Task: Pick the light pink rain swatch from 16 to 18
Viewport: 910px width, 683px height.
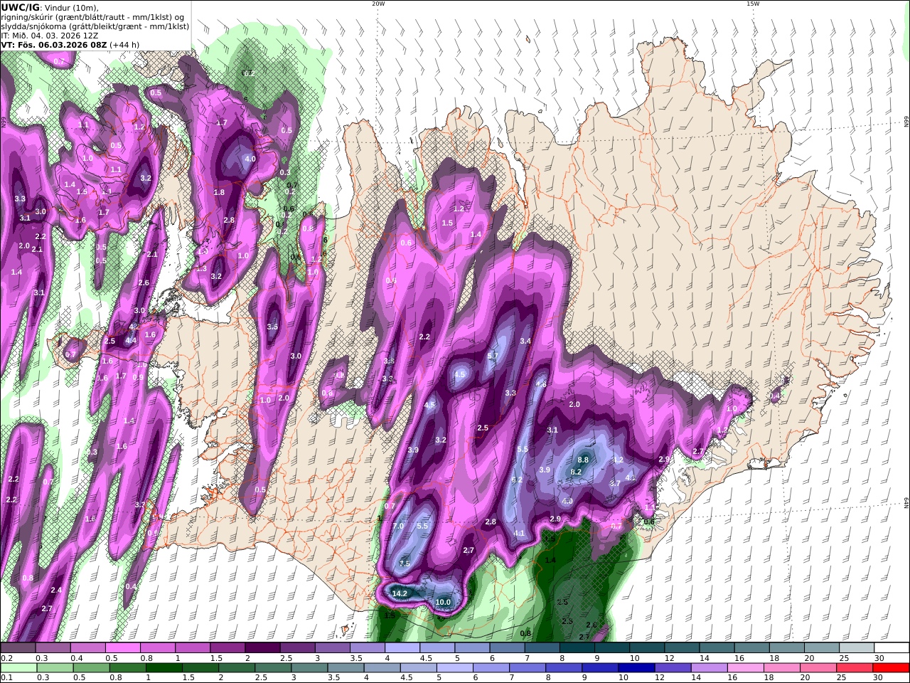Action: 746,668
